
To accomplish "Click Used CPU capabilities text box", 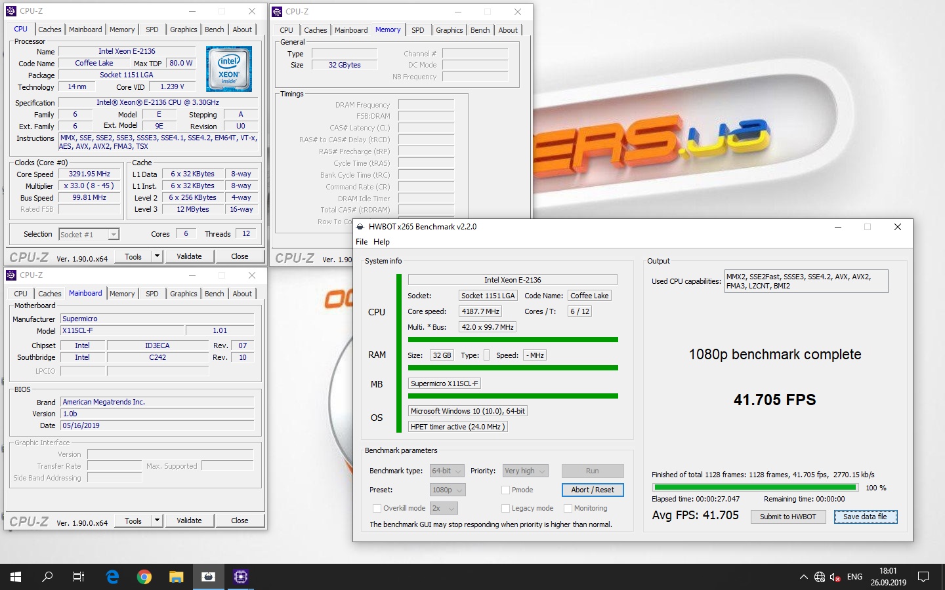I will [x=806, y=281].
